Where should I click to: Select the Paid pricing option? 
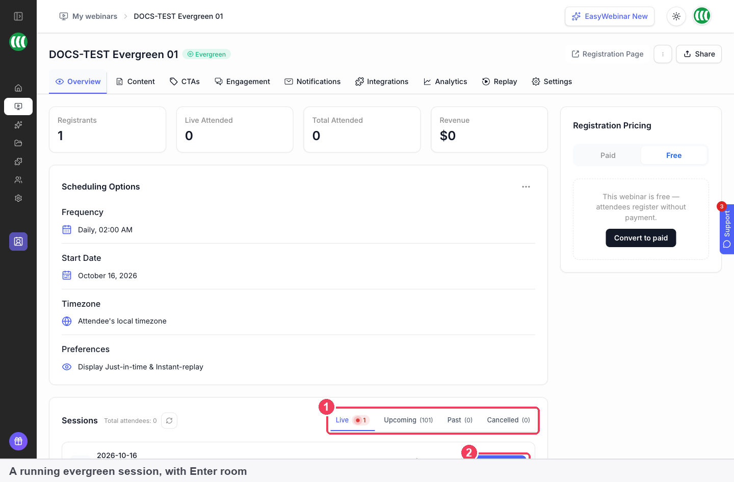click(608, 155)
